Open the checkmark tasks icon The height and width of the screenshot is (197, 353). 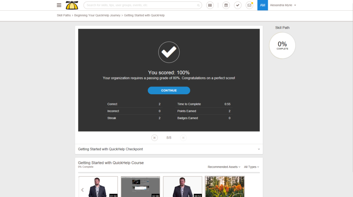238,5
